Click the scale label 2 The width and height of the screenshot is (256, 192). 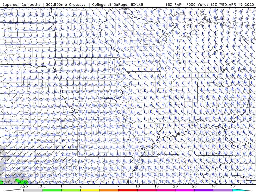pos(81,186)
